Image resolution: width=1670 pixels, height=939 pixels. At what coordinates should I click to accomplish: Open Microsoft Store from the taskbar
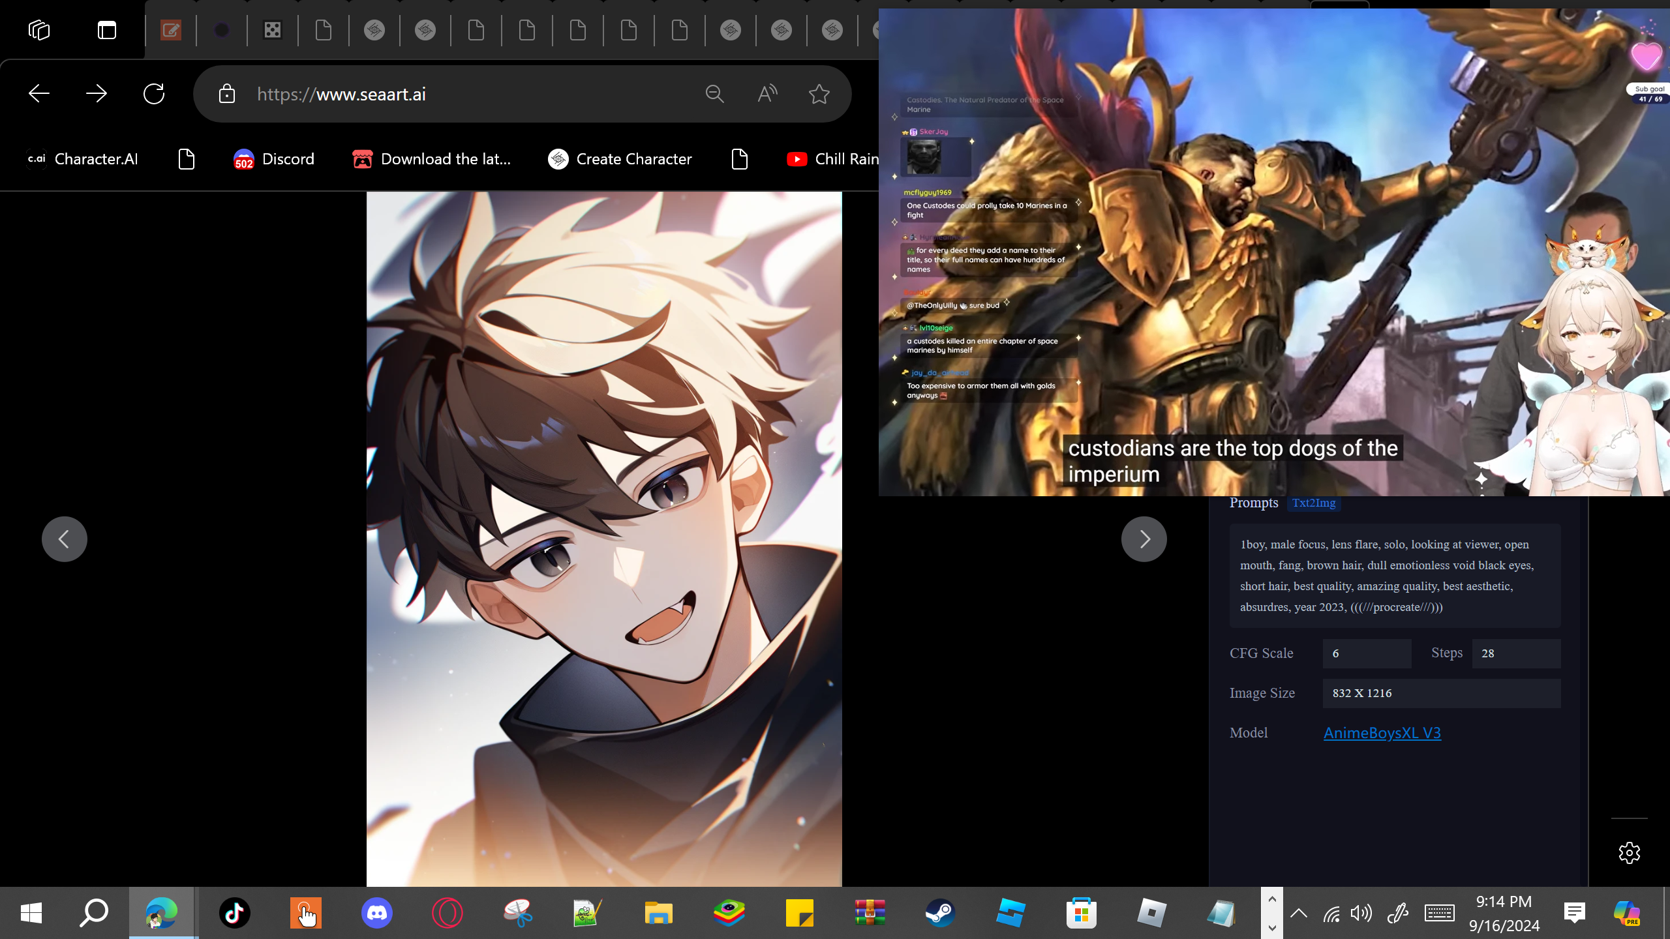click(1082, 913)
